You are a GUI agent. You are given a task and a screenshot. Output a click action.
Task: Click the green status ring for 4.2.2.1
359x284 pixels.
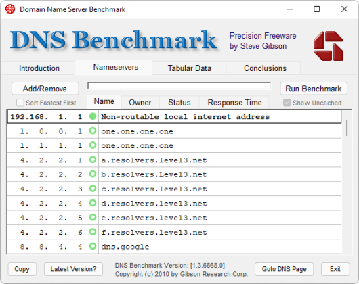[x=93, y=160]
